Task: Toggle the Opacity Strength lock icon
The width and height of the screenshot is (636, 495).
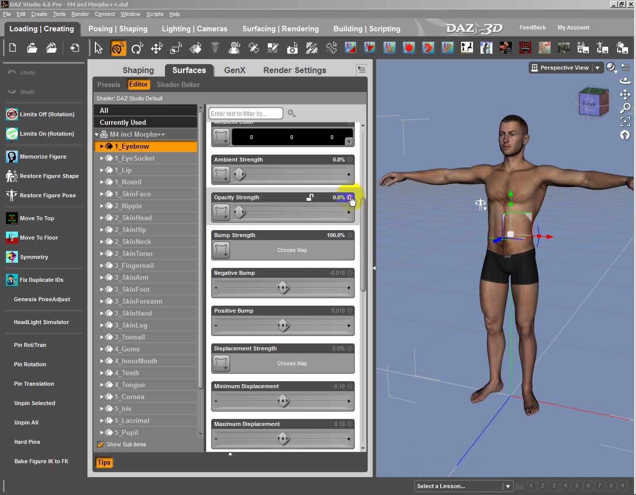Action: pyautogui.click(x=310, y=197)
